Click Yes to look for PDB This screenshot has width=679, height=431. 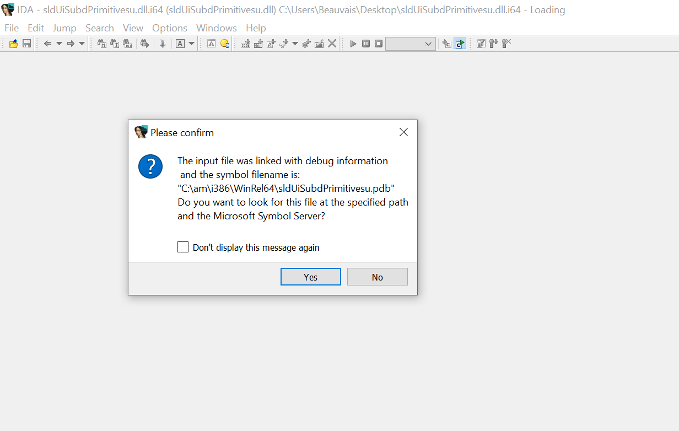point(310,277)
